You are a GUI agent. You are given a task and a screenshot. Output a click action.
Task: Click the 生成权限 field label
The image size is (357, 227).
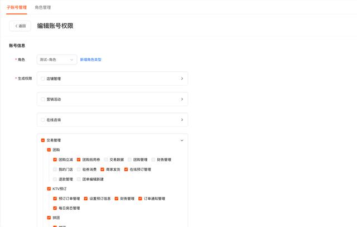point(25,78)
